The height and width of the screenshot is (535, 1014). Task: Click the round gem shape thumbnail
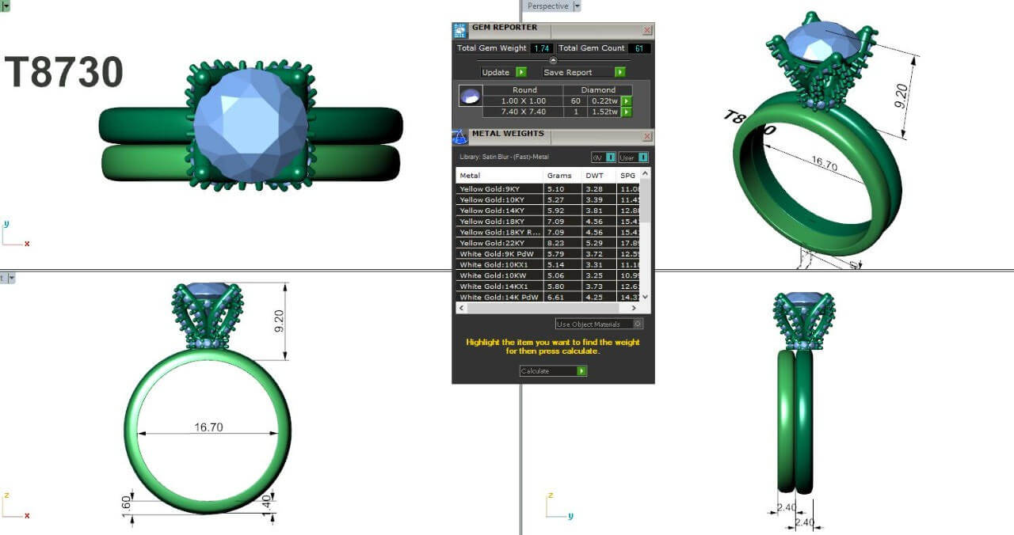[x=471, y=97]
